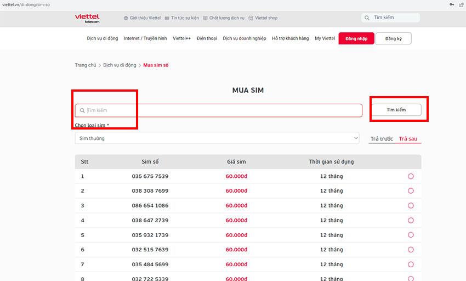This screenshot has height=281, width=466.
Task: Click the magnifier icon in header search
Action: (x=367, y=18)
